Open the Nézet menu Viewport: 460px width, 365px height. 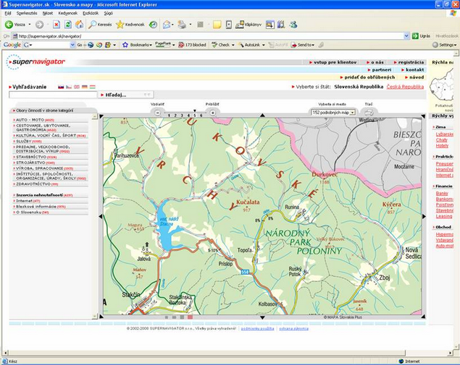point(48,13)
